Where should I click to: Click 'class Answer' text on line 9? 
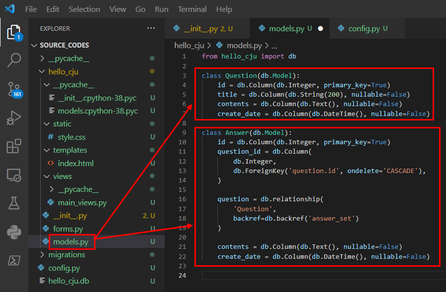pos(225,133)
